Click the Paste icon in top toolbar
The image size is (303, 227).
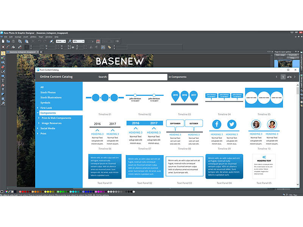point(27,41)
